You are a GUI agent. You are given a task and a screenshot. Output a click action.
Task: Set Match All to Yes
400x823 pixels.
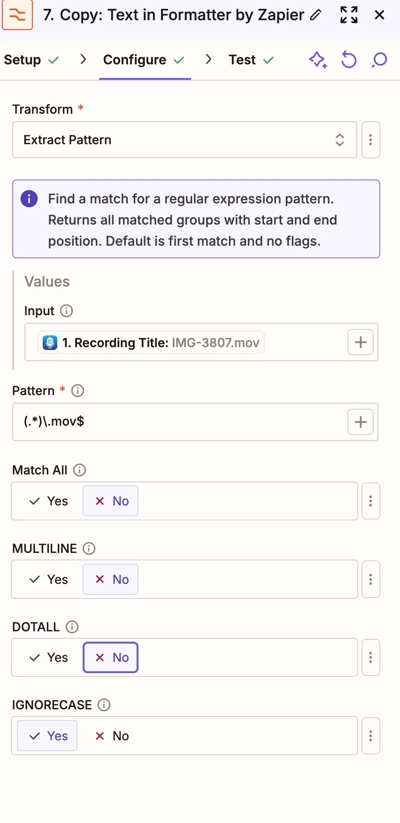tap(48, 501)
